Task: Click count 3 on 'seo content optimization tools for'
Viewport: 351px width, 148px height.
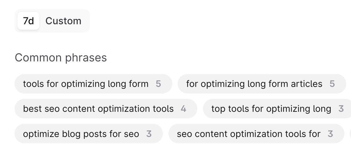Action: [x=330, y=134]
